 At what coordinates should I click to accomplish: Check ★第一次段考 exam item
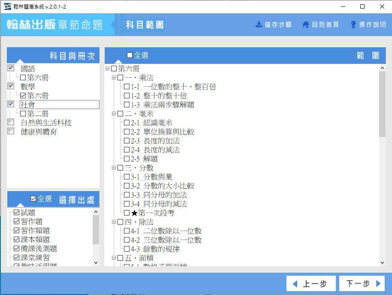click(x=127, y=213)
